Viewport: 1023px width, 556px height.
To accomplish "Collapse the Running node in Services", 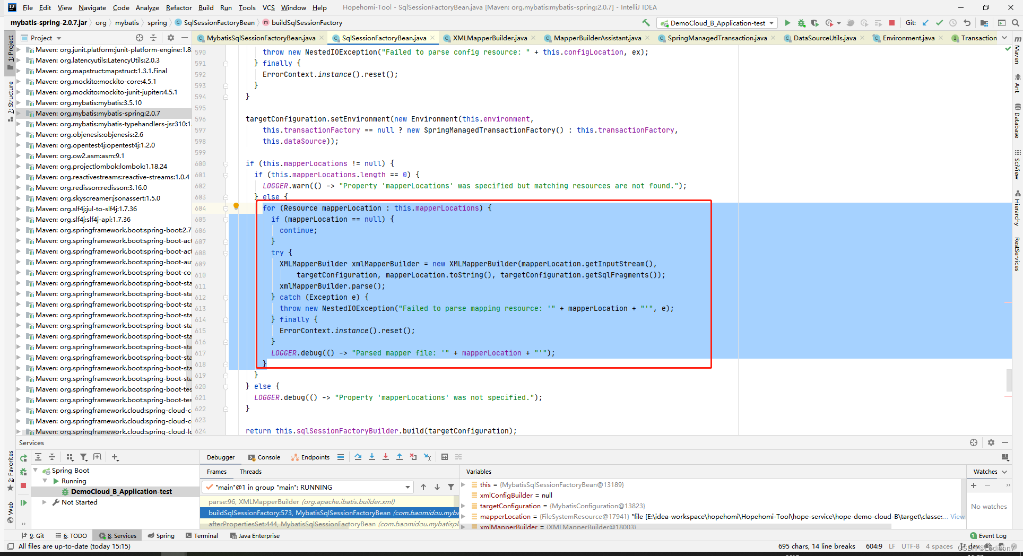I will pyautogui.click(x=45, y=481).
